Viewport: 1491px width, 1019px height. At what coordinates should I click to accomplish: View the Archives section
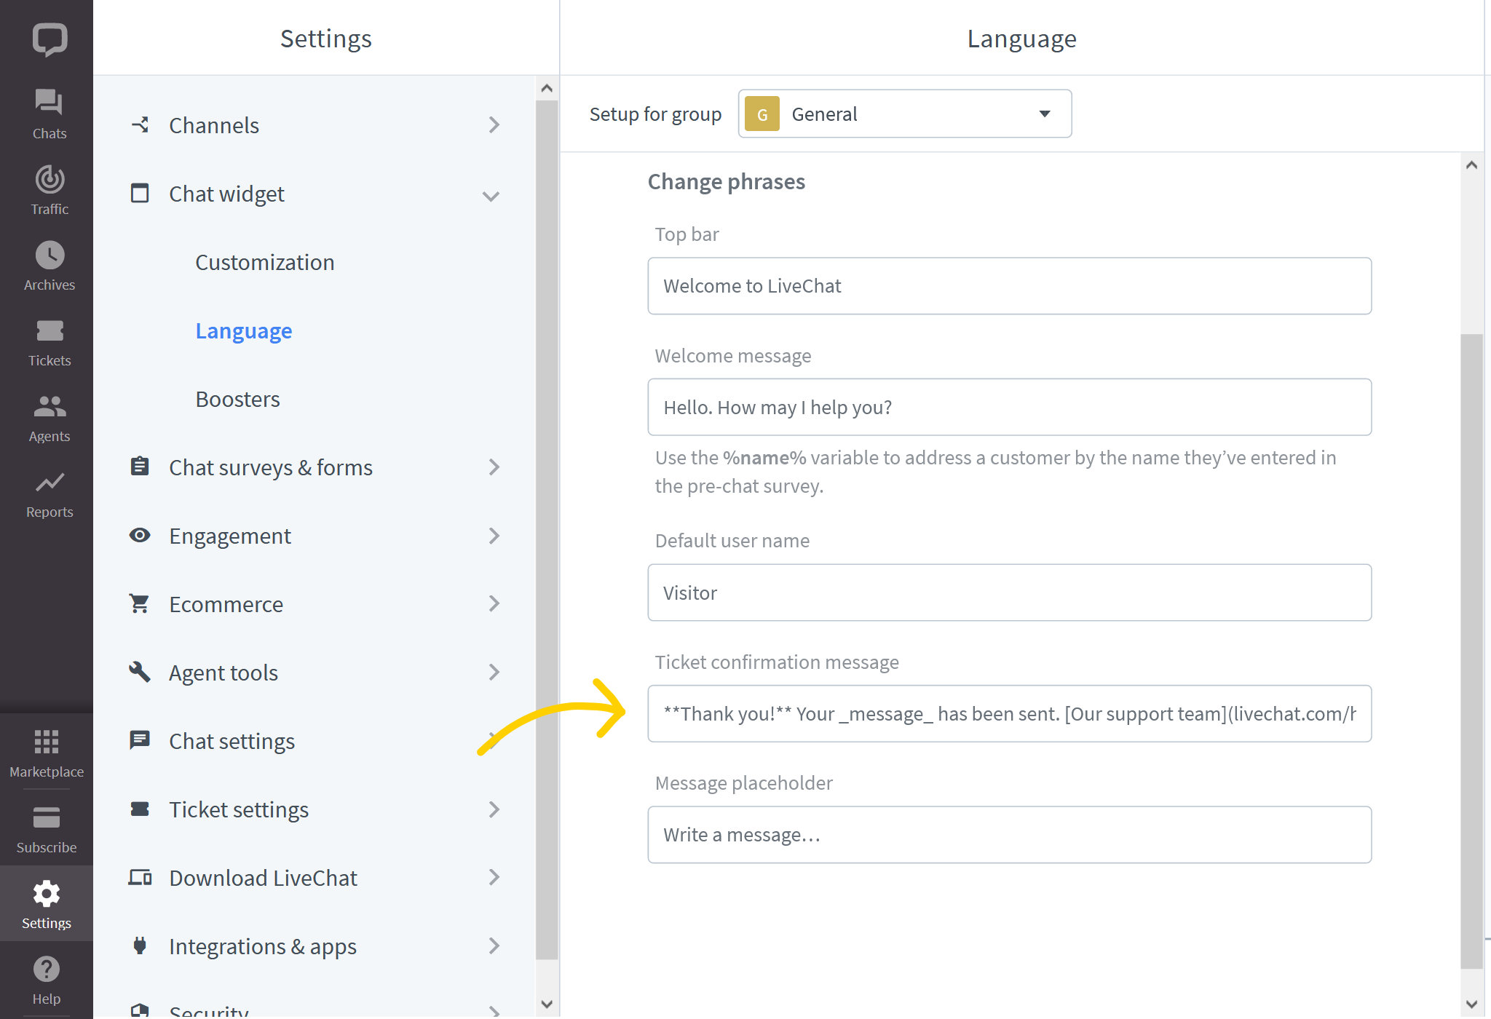[x=48, y=263]
